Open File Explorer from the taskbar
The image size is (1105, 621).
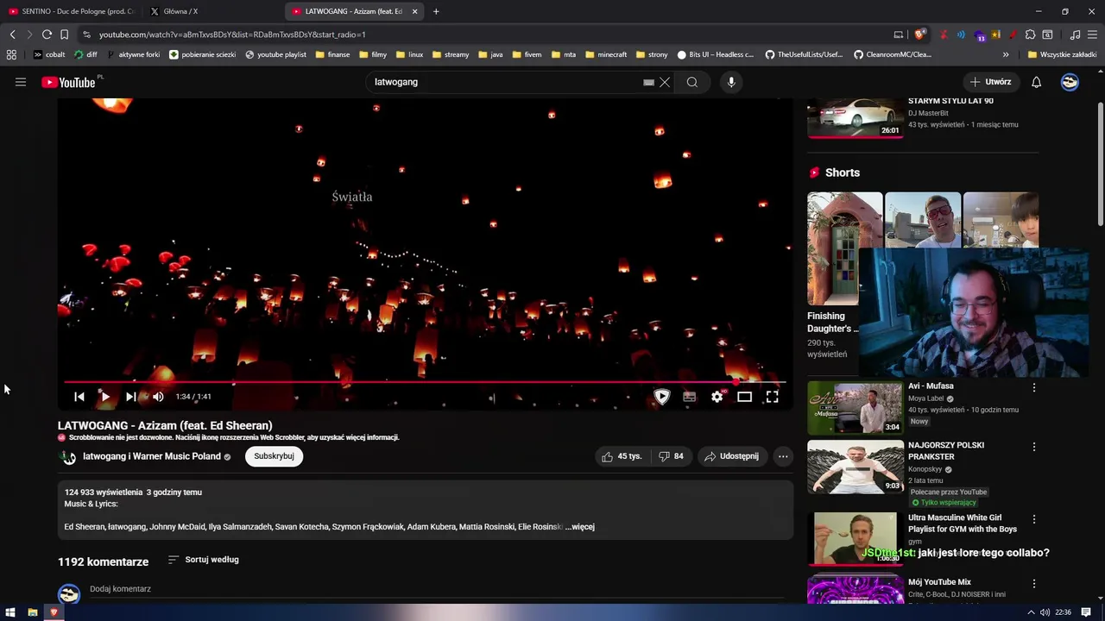[32, 612]
